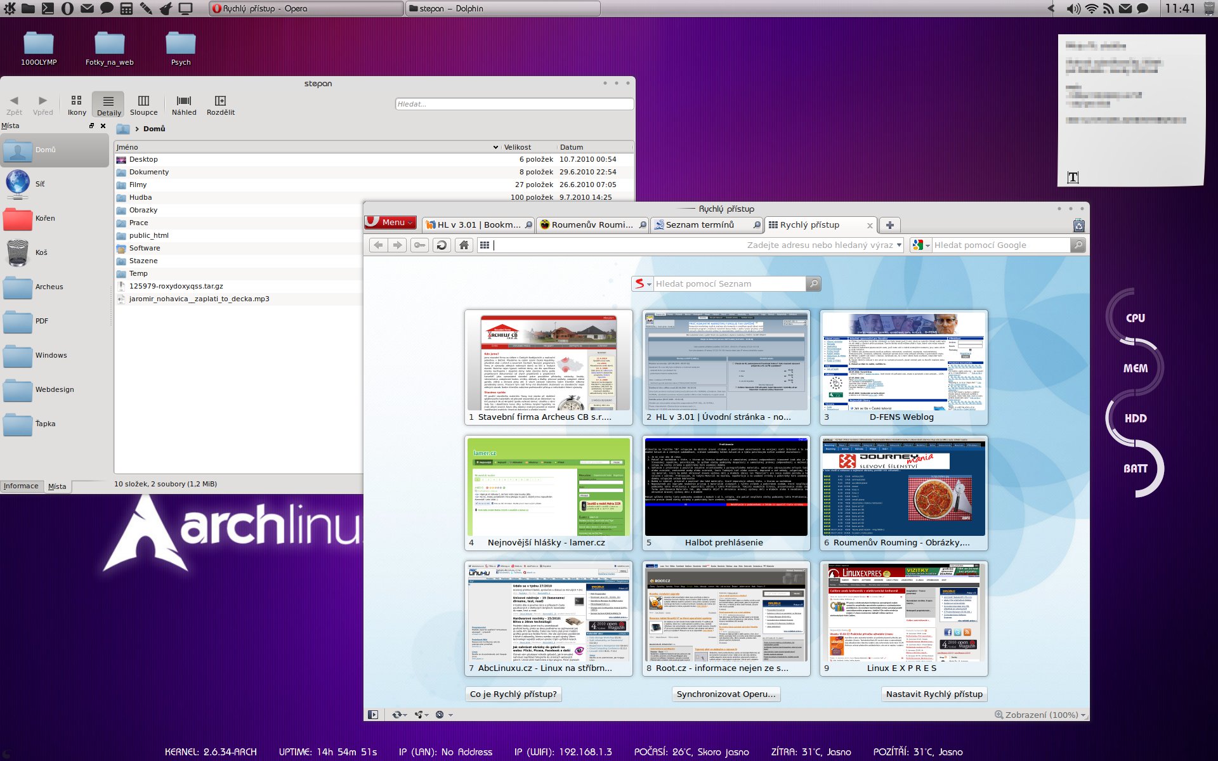
Task: Switch to the Informace panel tab
Action: [21, 486]
